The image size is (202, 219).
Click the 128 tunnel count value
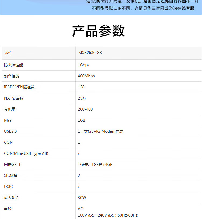pyautogui.click(x=81, y=87)
